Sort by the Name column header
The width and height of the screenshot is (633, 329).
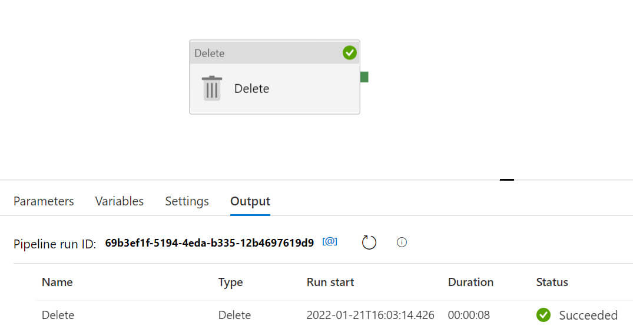(57, 282)
